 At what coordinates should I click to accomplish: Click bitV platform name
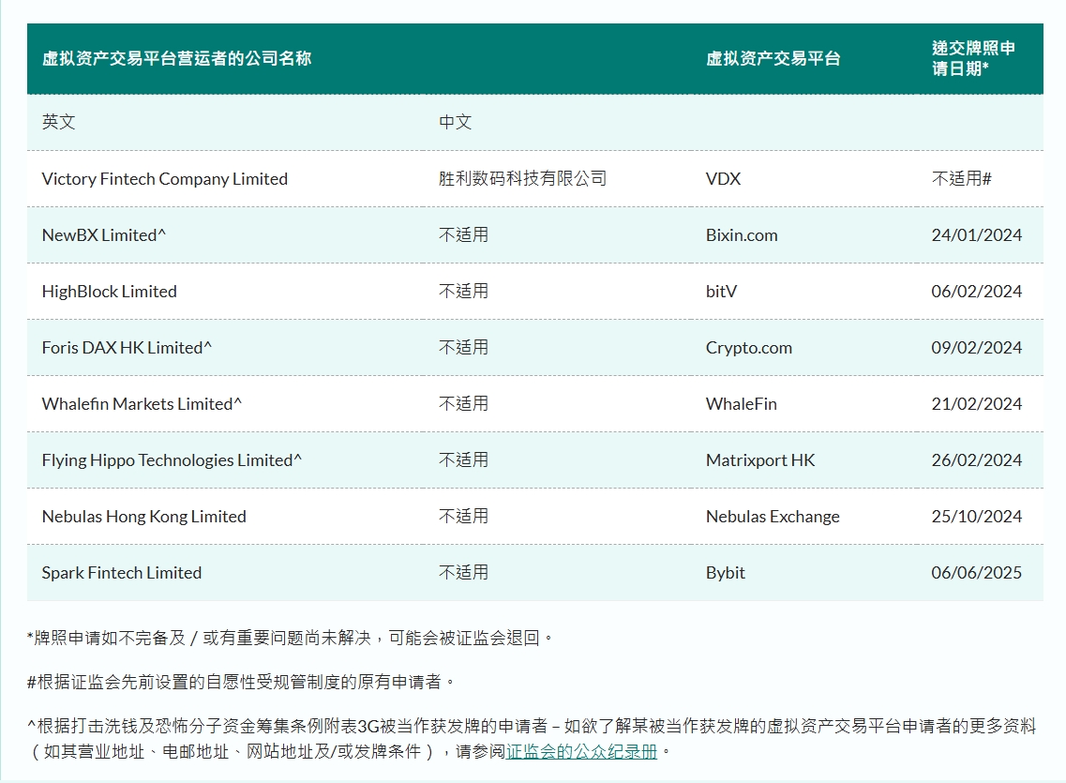click(721, 292)
